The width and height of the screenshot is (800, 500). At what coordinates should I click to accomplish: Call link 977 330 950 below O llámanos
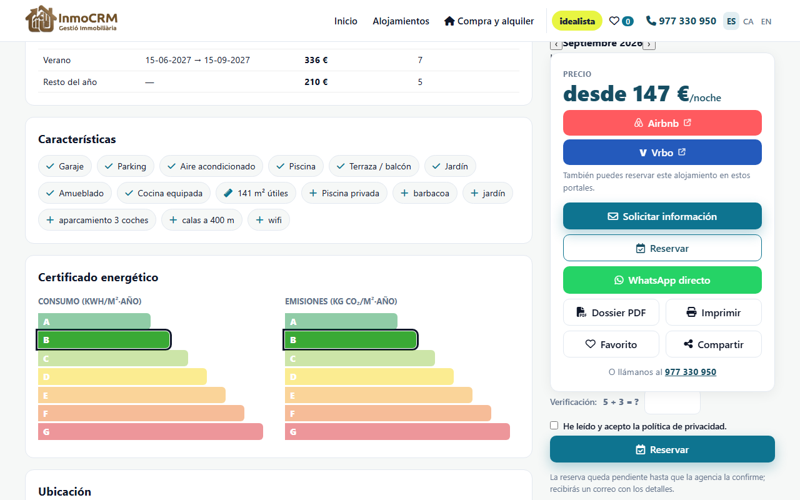tap(691, 372)
